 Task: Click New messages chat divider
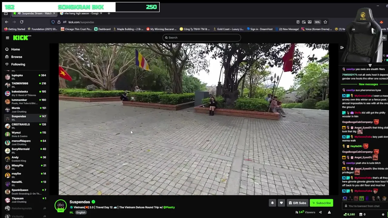pyautogui.click(x=368, y=84)
